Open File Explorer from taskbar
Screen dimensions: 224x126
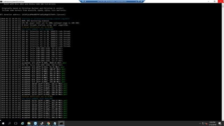click(x=29, y=123)
